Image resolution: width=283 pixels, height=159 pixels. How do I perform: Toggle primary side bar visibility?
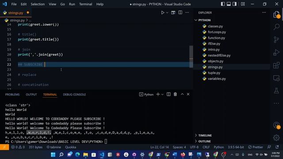(223, 4)
